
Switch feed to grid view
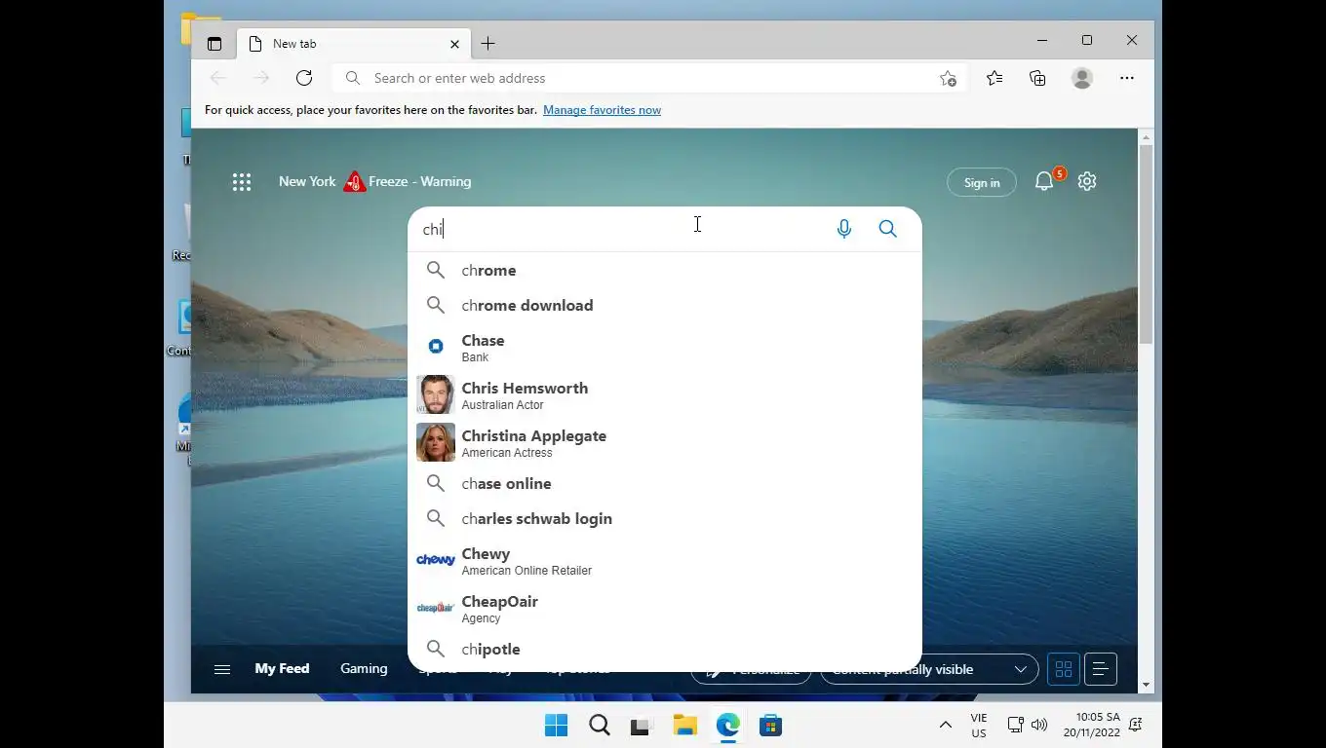(1064, 669)
